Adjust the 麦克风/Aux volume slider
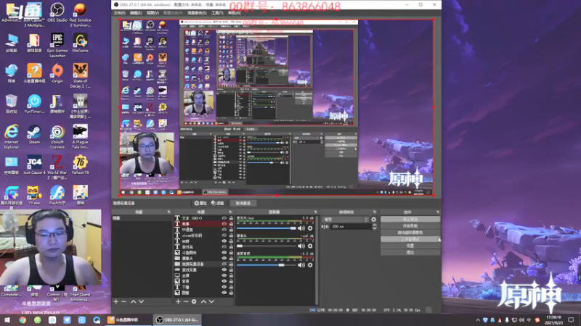 267,228
